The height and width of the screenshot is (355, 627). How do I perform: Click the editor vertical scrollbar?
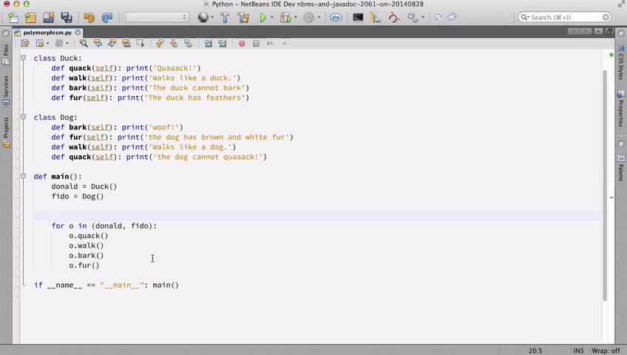(605, 186)
